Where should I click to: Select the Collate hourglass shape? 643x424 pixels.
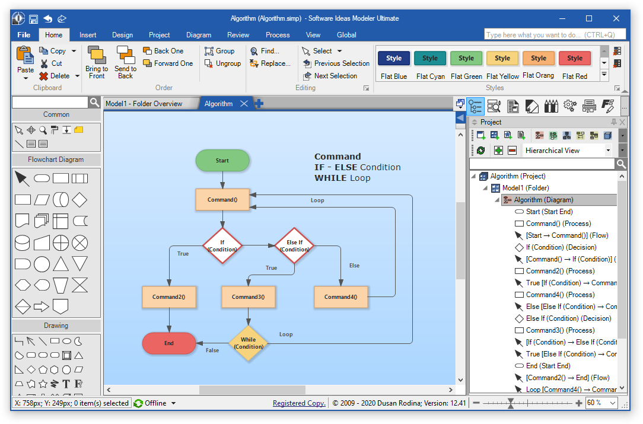tap(79, 285)
